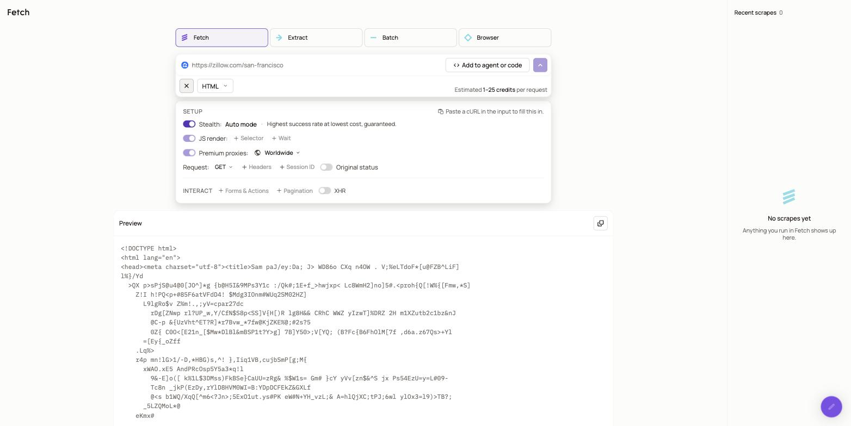Add request Headers

click(257, 167)
